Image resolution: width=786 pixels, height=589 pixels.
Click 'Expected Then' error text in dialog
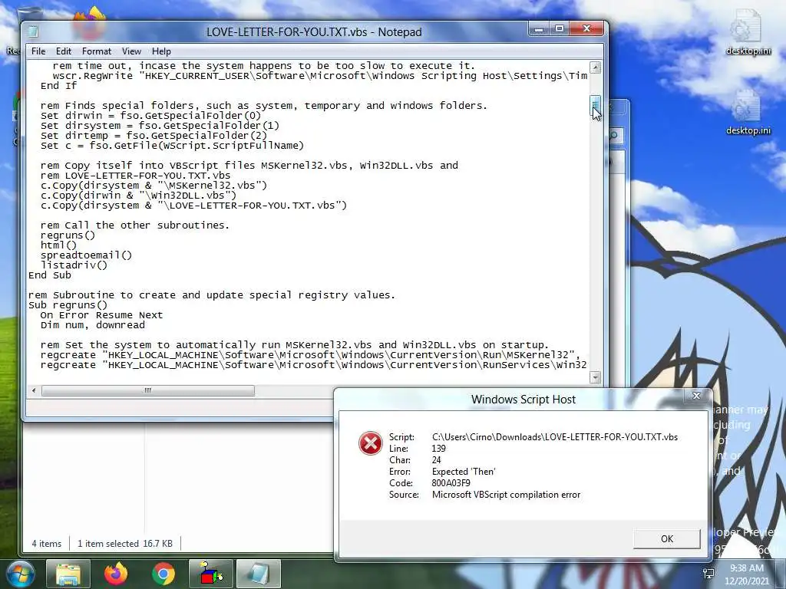464,472
